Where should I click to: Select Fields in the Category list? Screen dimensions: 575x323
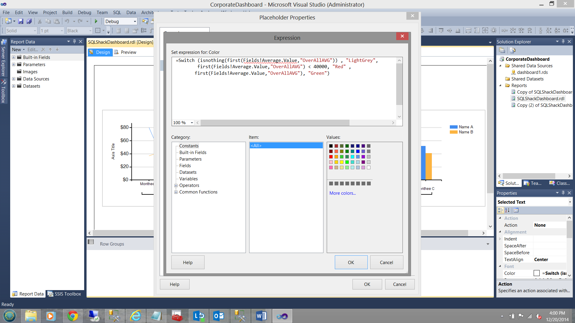(x=185, y=166)
